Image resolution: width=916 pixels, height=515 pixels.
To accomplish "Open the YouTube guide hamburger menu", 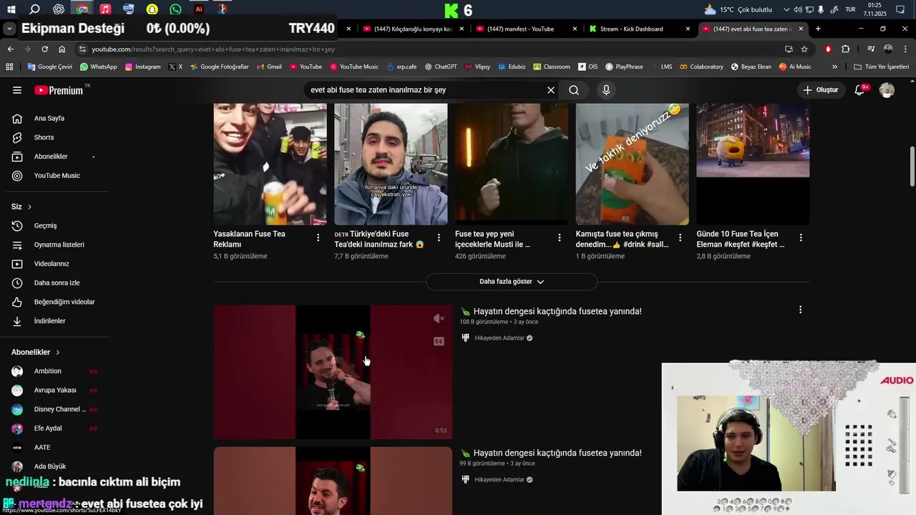I will click(x=17, y=90).
